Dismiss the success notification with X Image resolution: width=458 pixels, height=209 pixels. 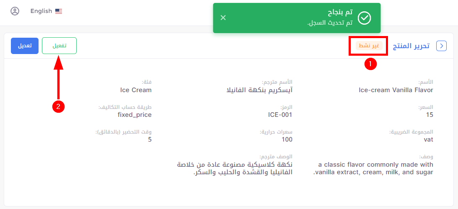pos(223,18)
